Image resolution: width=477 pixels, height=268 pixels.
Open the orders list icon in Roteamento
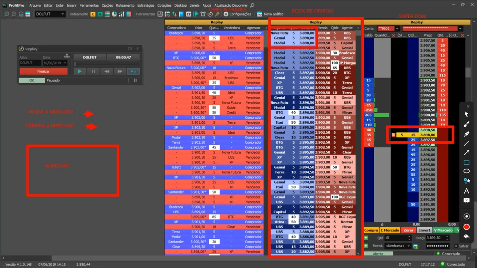tap(107, 14)
